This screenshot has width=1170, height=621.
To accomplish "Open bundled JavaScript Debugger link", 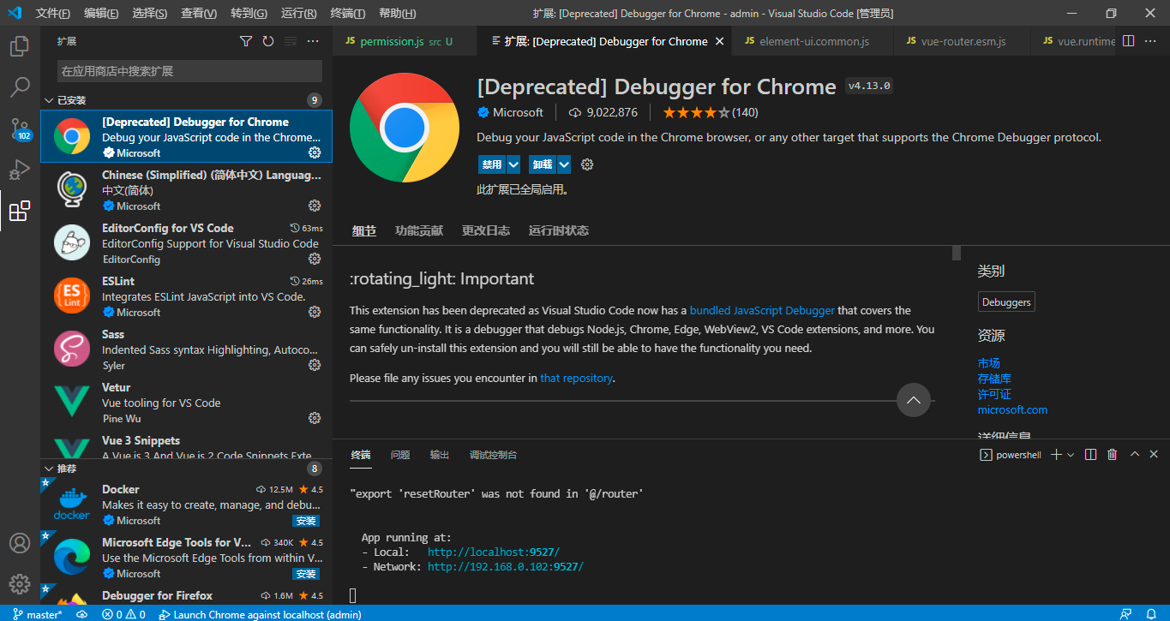I will (x=762, y=310).
